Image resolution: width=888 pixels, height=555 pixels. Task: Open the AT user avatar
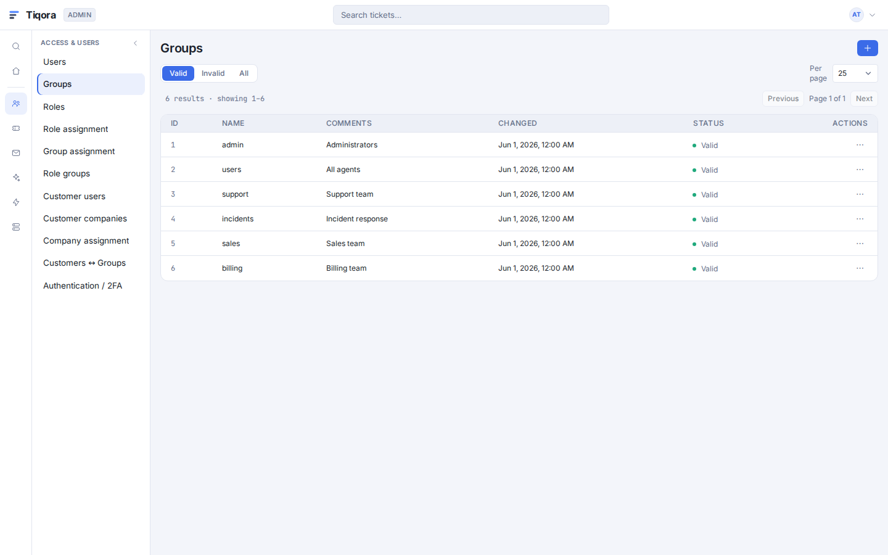(856, 15)
